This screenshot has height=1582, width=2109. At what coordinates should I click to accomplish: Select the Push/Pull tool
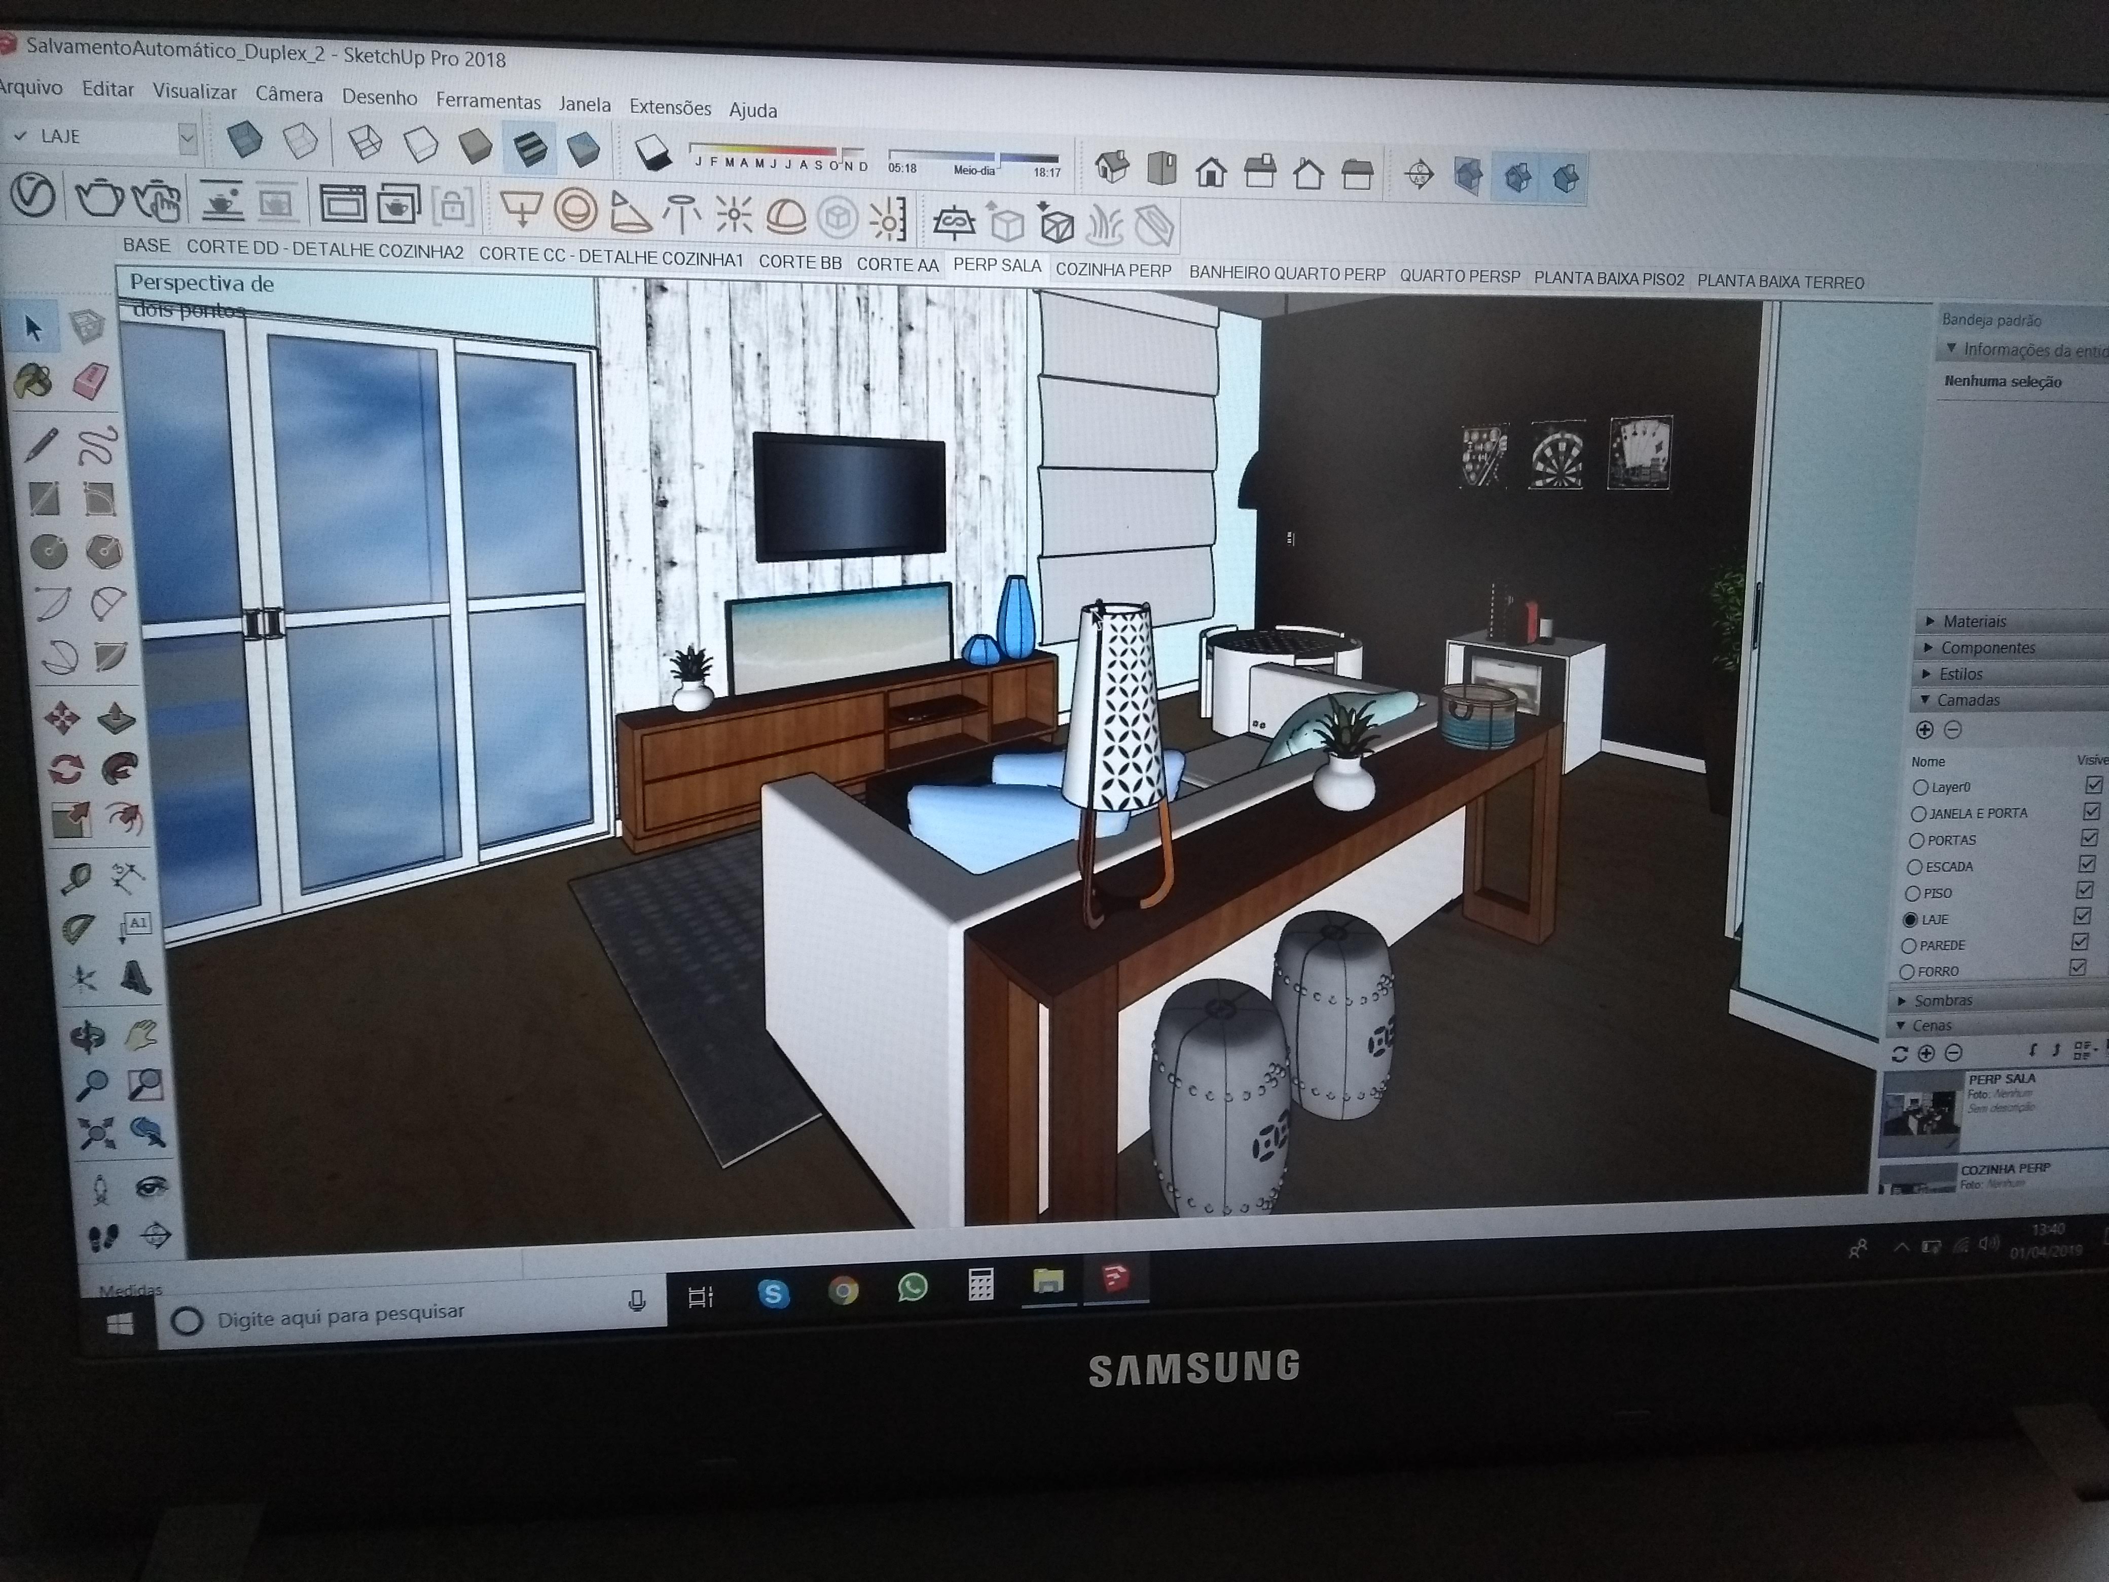click(x=116, y=717)
